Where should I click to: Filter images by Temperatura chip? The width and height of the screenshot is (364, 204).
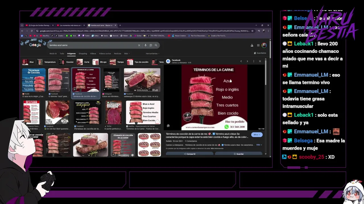click(x=47, y=62)
